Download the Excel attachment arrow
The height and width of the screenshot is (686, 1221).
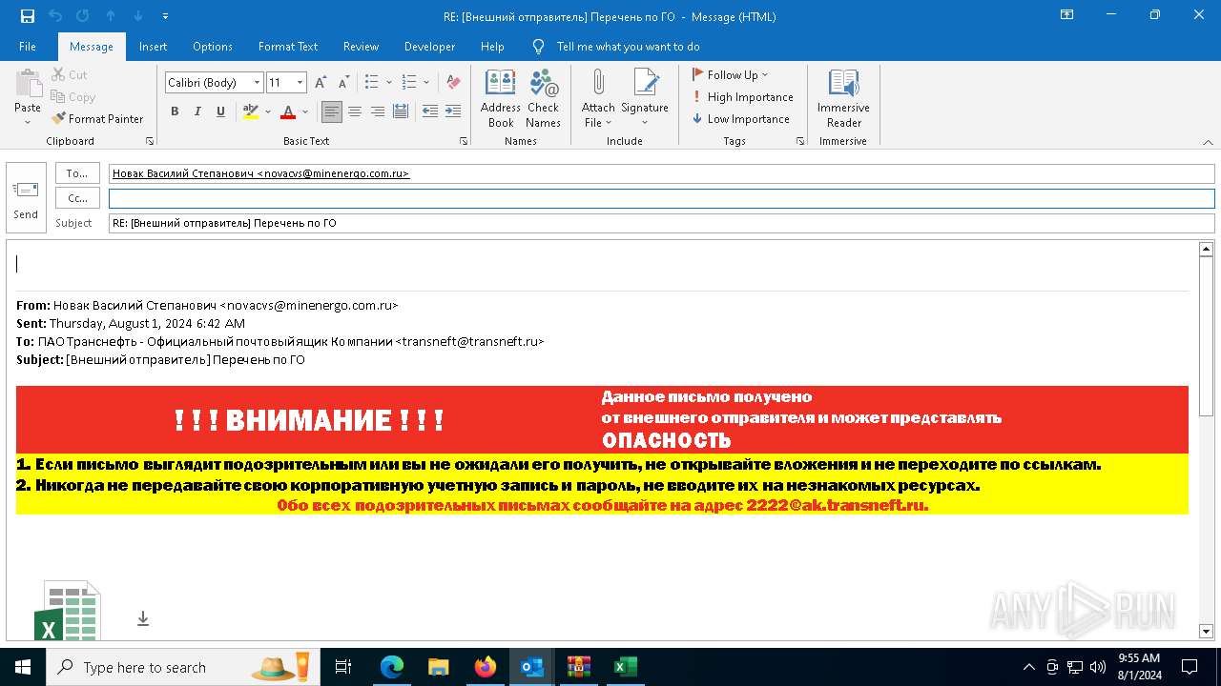click(143, 618)
